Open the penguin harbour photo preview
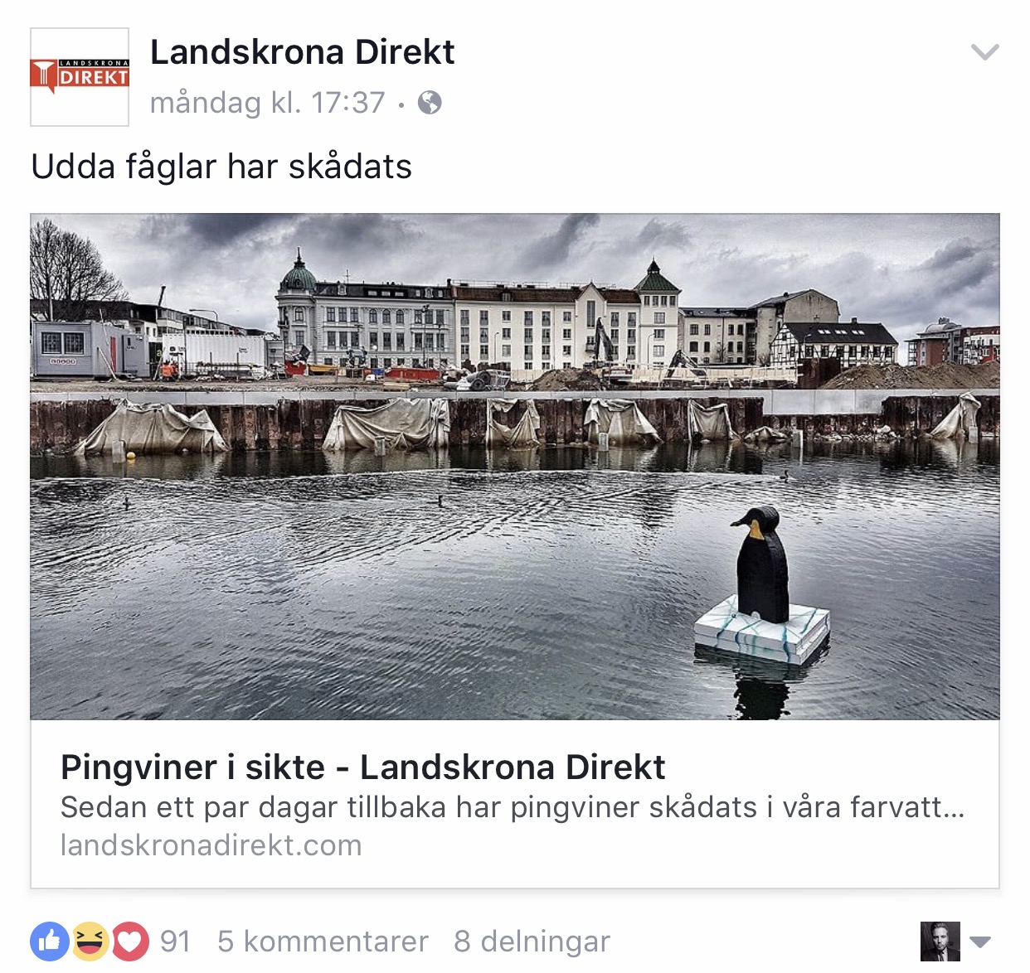The image size is (1030, 973). (x=515, y=467)
